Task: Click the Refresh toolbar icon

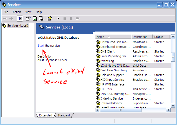Action: (x=35, y=19)
